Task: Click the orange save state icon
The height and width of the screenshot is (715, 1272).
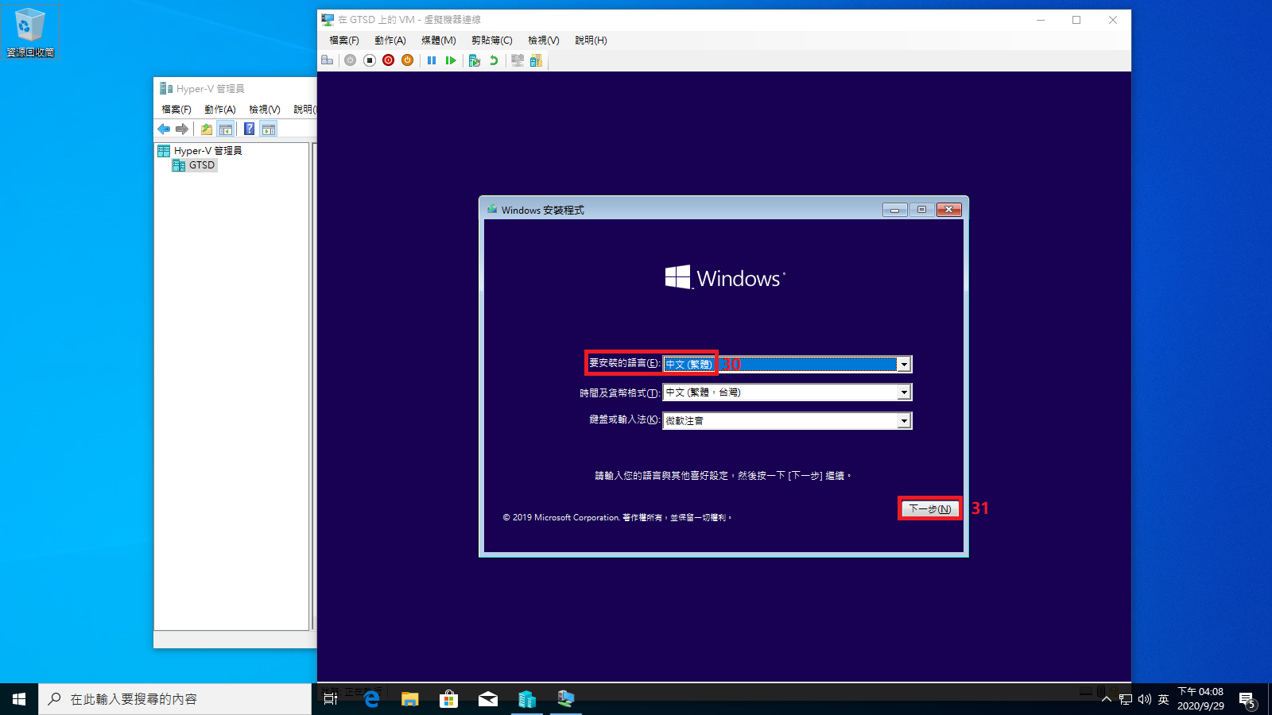Action: tap(407, 60)
